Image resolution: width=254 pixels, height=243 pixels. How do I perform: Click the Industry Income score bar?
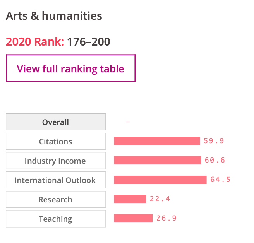[157, 160]
